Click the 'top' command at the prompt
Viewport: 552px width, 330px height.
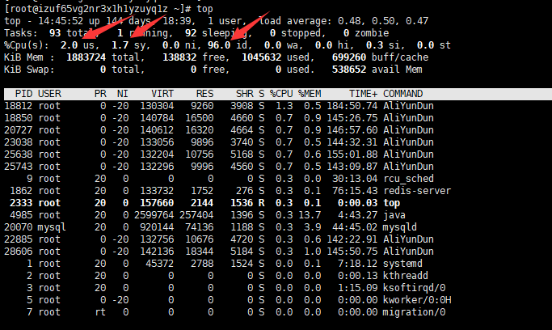tap(204, 8)
